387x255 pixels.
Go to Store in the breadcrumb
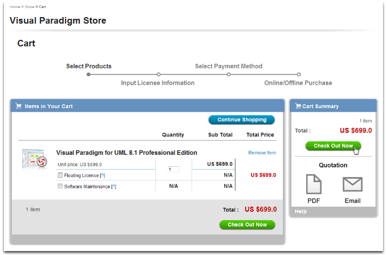[x=30, y=7]
